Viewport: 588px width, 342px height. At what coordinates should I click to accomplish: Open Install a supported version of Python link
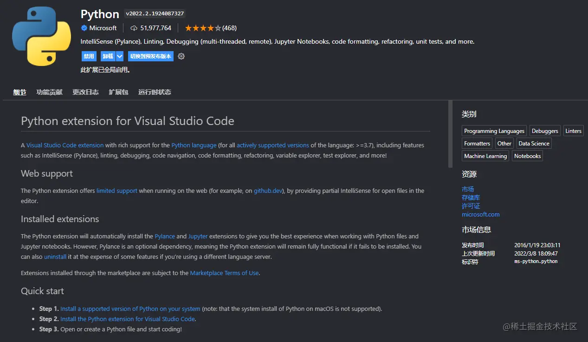pos(130,309)
